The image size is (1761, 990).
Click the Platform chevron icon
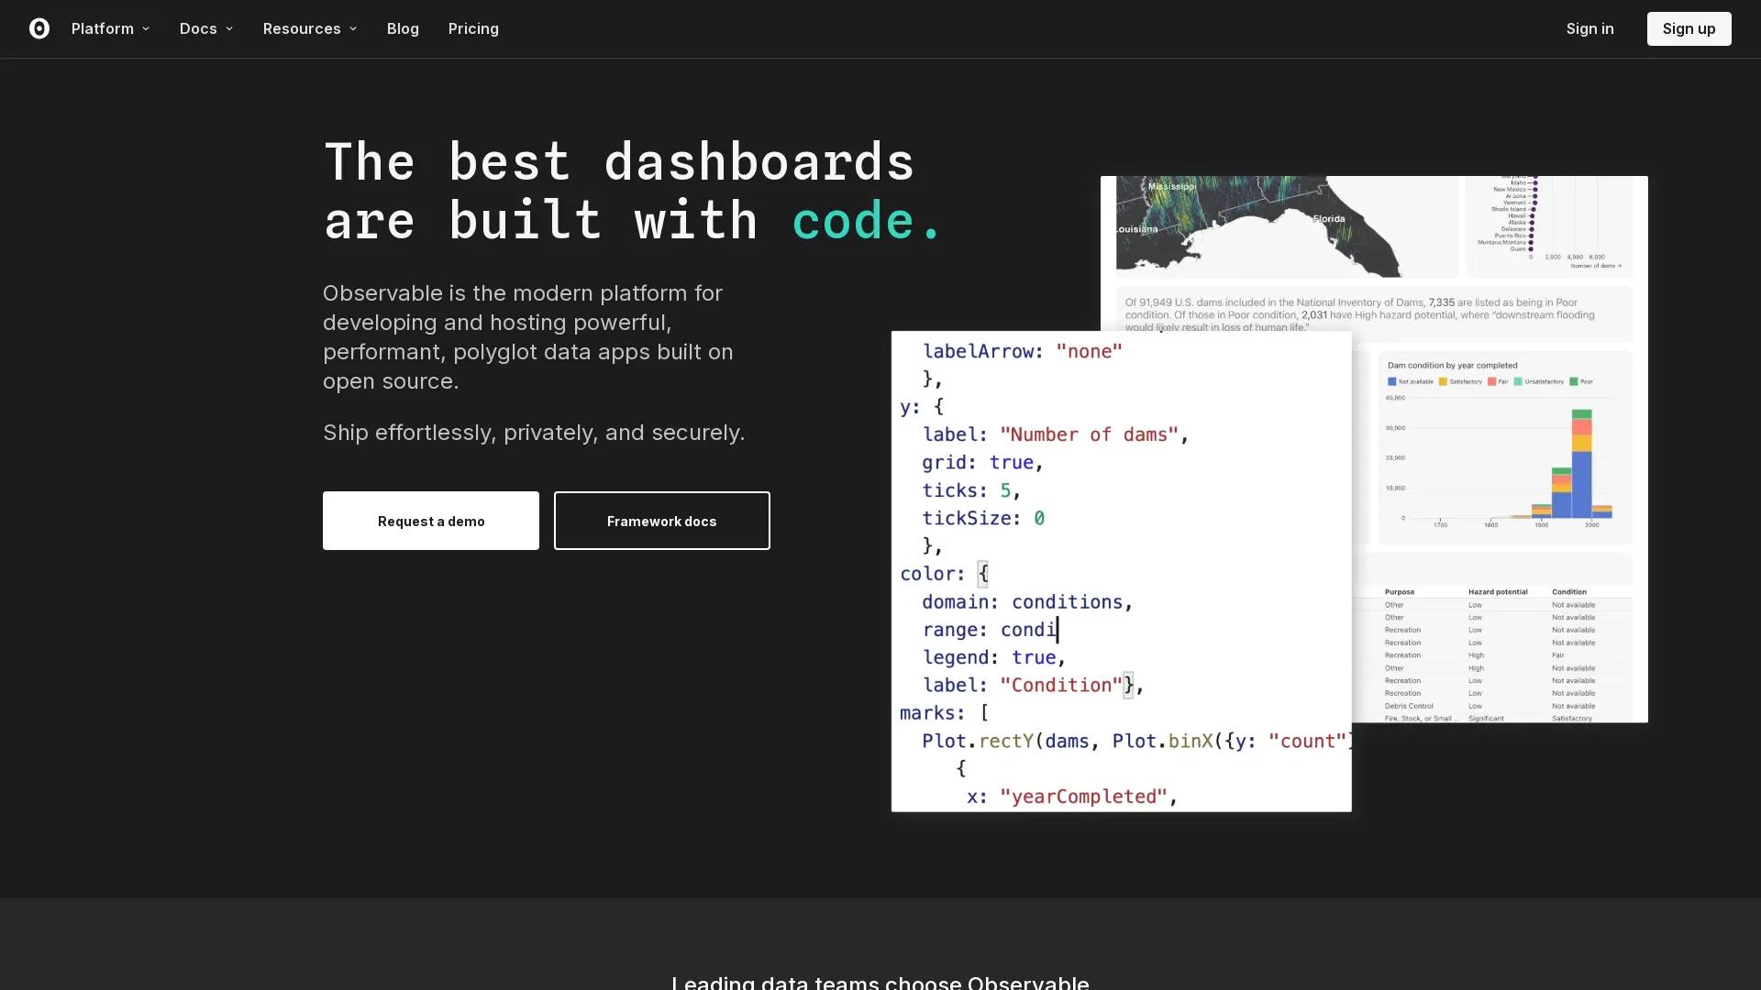(x=145, y=28)
